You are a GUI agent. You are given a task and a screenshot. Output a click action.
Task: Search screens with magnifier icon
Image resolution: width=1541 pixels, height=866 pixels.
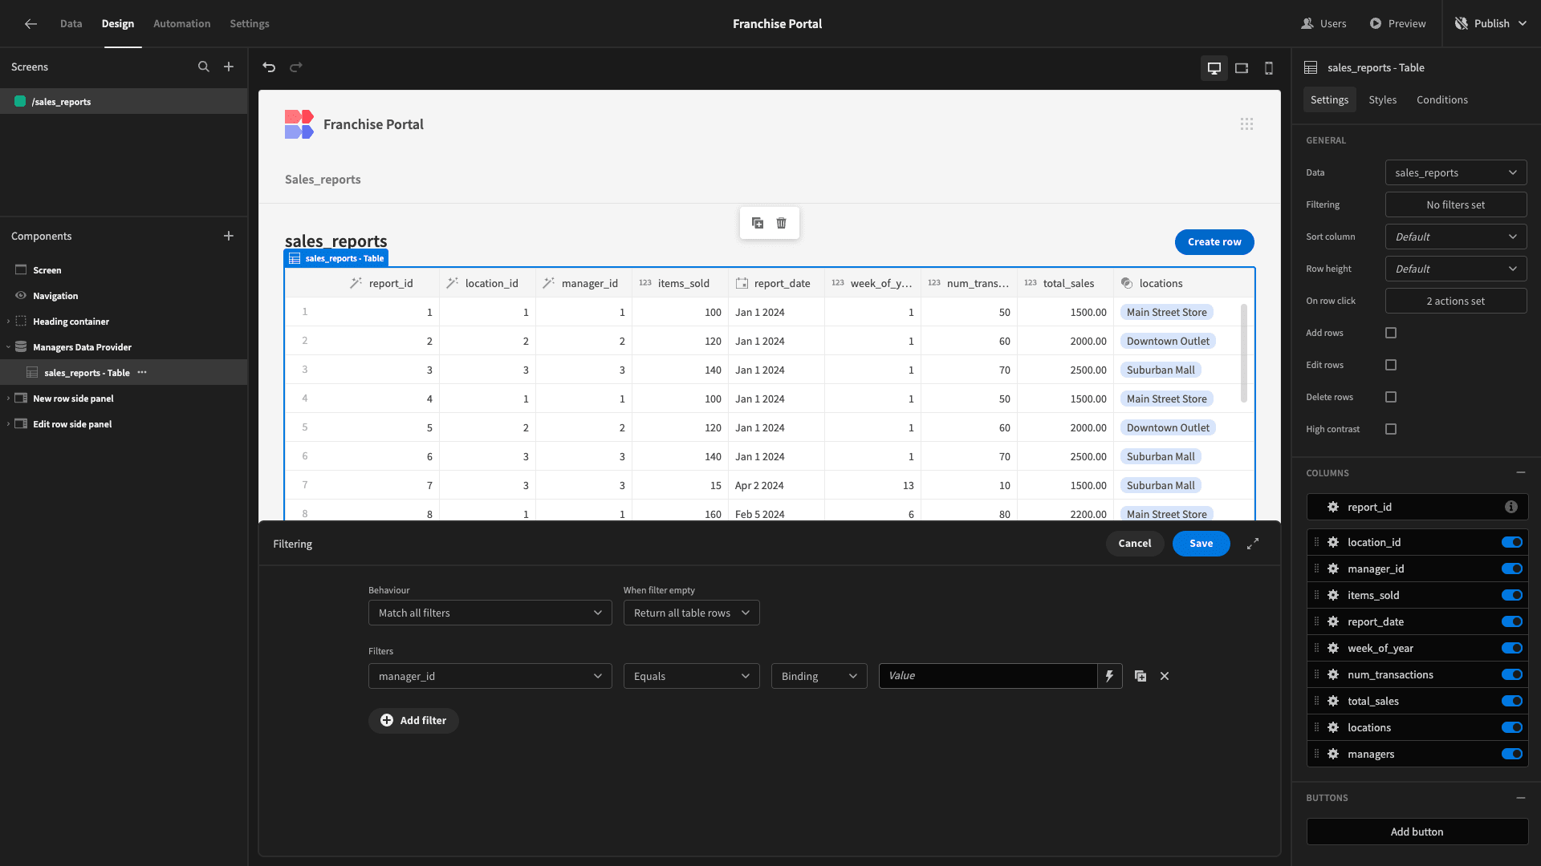[x=204, y=67]
